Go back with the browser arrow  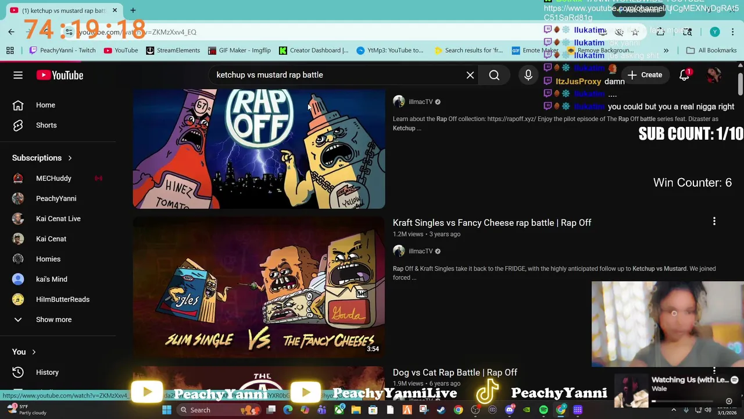coord(12,32)
